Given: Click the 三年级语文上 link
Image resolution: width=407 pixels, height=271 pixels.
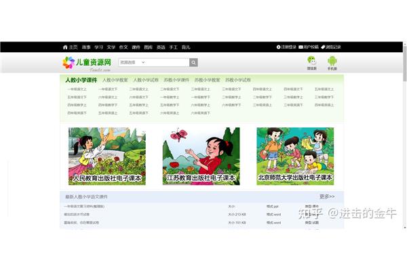Looking at the screenshot, I should (200, 89).
